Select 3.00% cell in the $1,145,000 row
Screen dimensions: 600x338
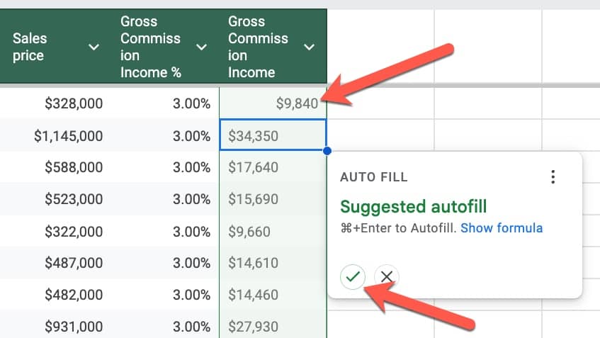[165, 135]
